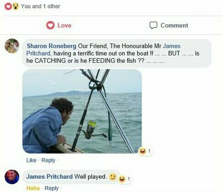The image size is (222, 192).
Task: Click the heart icon beside Love
Action: click(50, 25)
